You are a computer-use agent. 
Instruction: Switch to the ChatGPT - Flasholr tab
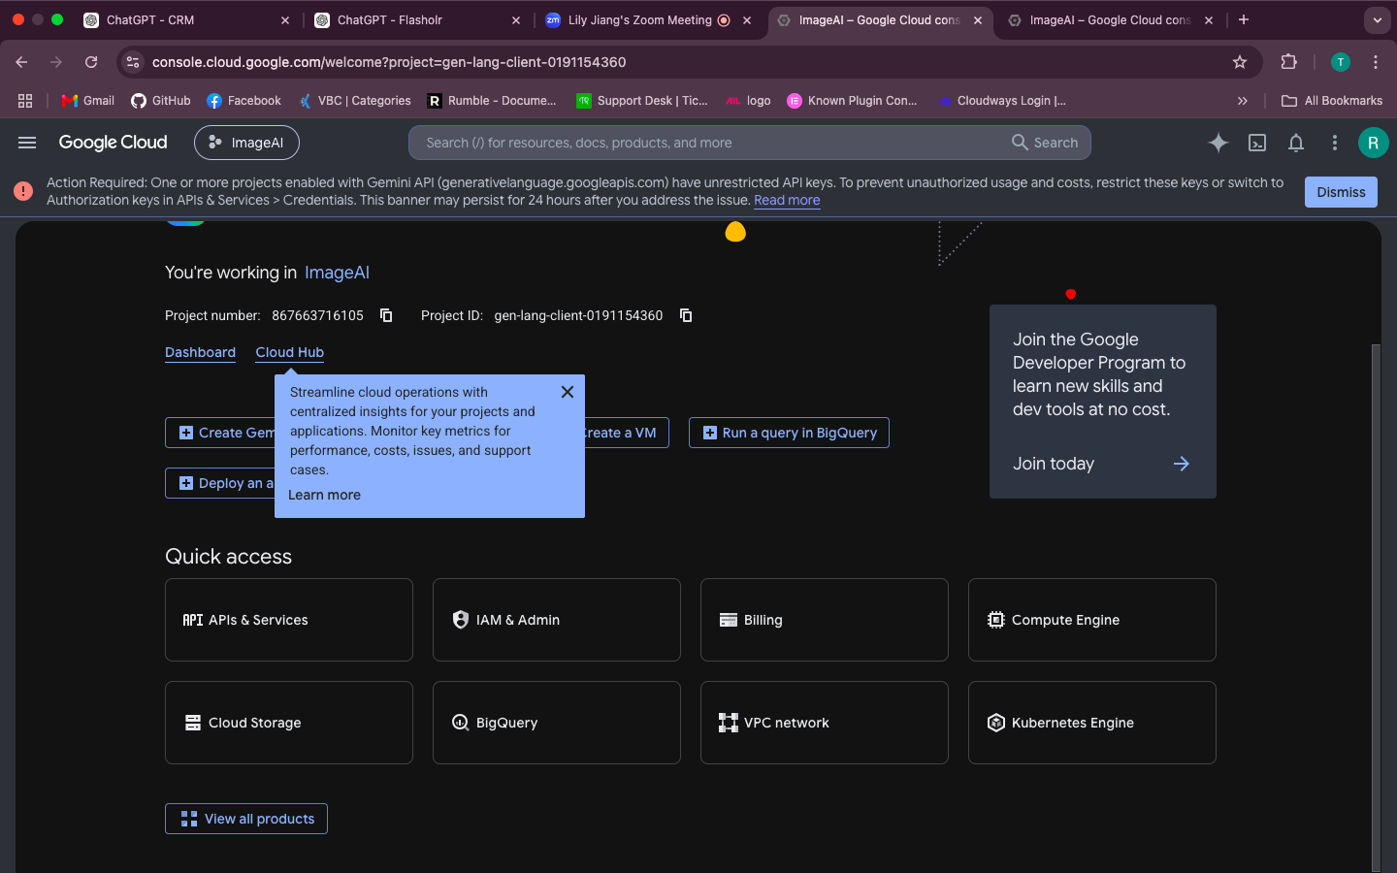[415, 20]
